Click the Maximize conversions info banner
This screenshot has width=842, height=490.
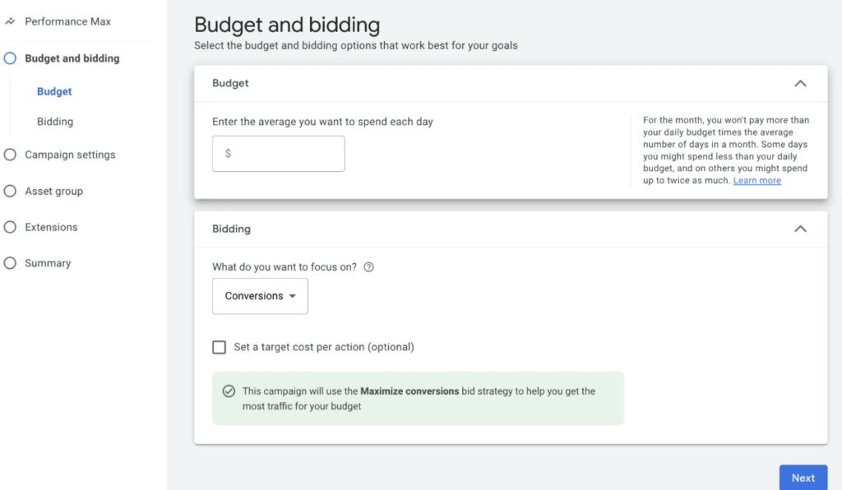[x=418, y=398]
